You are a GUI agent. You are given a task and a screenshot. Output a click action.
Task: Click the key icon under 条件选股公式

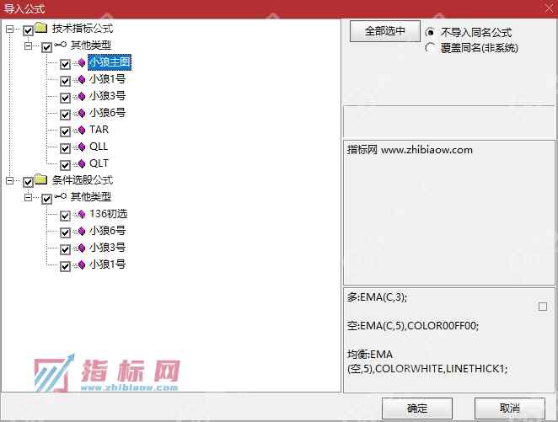click(60, 196)
